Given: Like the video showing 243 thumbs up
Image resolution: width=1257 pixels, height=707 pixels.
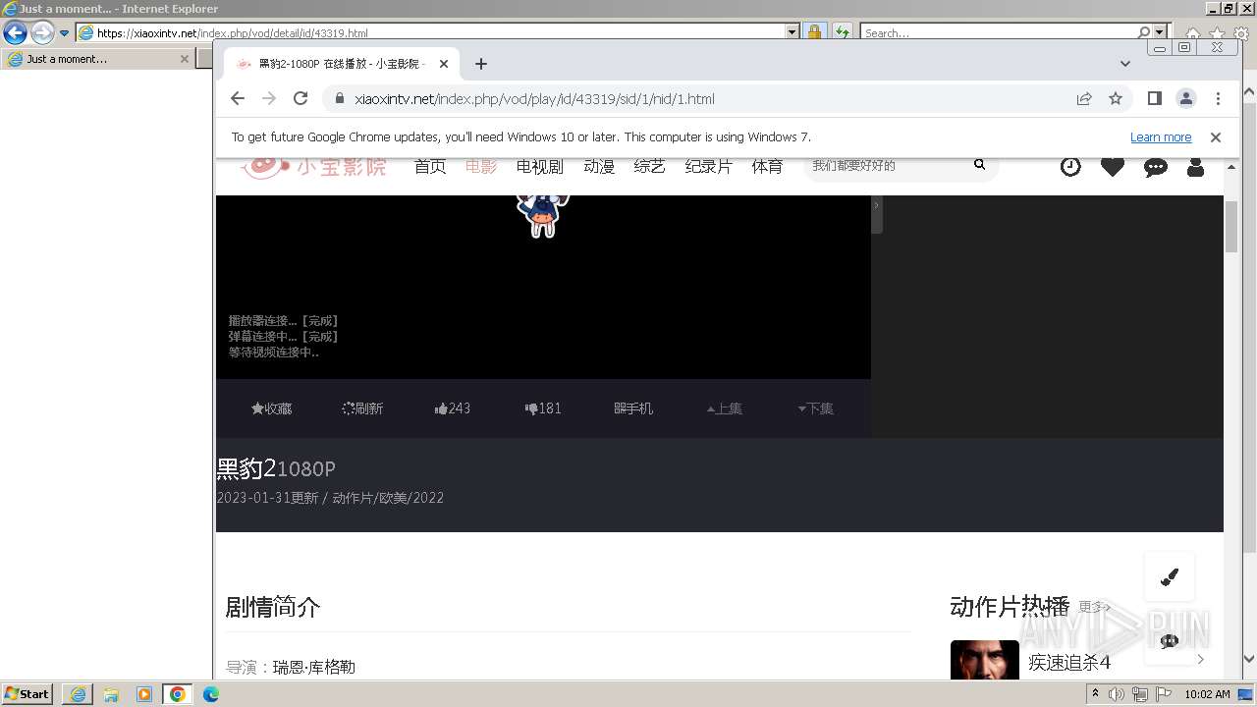Looking at the screenshot, I should coord(453,408).
